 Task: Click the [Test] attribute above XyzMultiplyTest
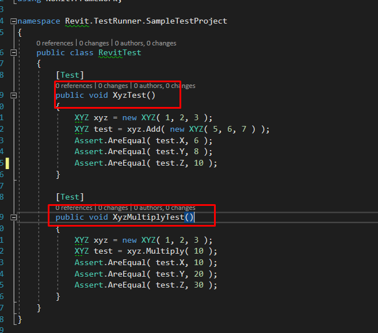coord(70,197)
